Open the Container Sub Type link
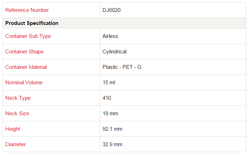The width and height of the screenshot is (250, 156). [x=28, y=36]
